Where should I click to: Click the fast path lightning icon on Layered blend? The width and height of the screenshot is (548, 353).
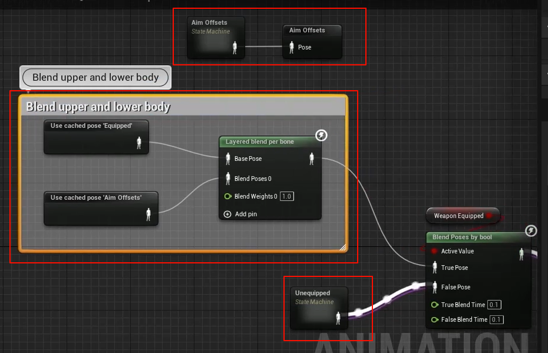coord(321,136)
